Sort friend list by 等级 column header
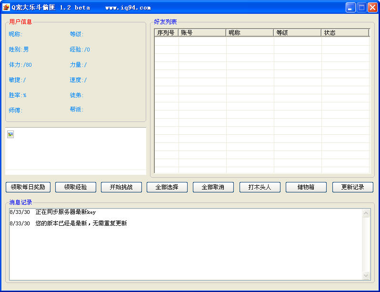This screenshot has height=292, width=380. [297, 33]
